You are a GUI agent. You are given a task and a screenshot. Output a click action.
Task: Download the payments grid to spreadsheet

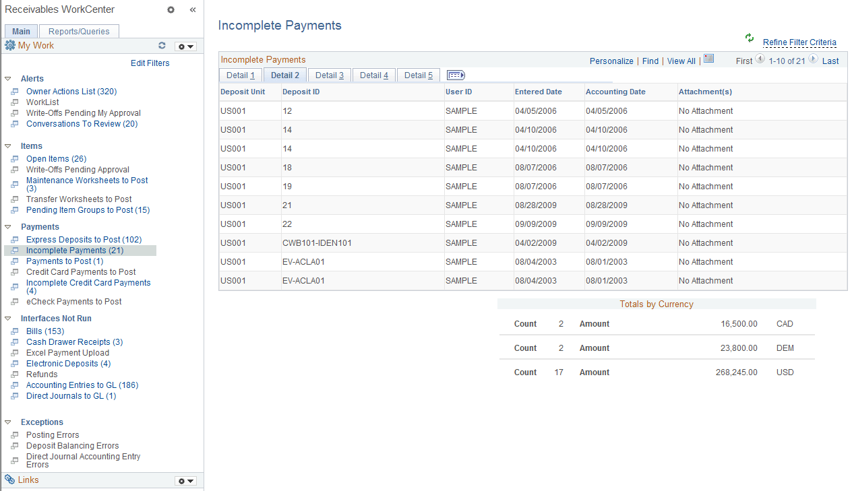pos(708,59)
